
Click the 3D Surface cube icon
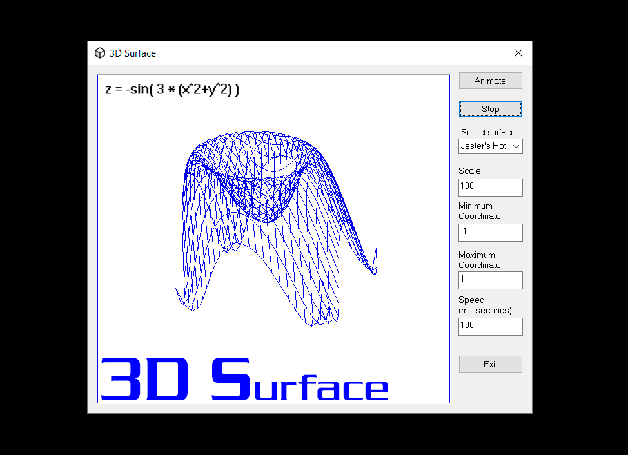pos(100,53)
